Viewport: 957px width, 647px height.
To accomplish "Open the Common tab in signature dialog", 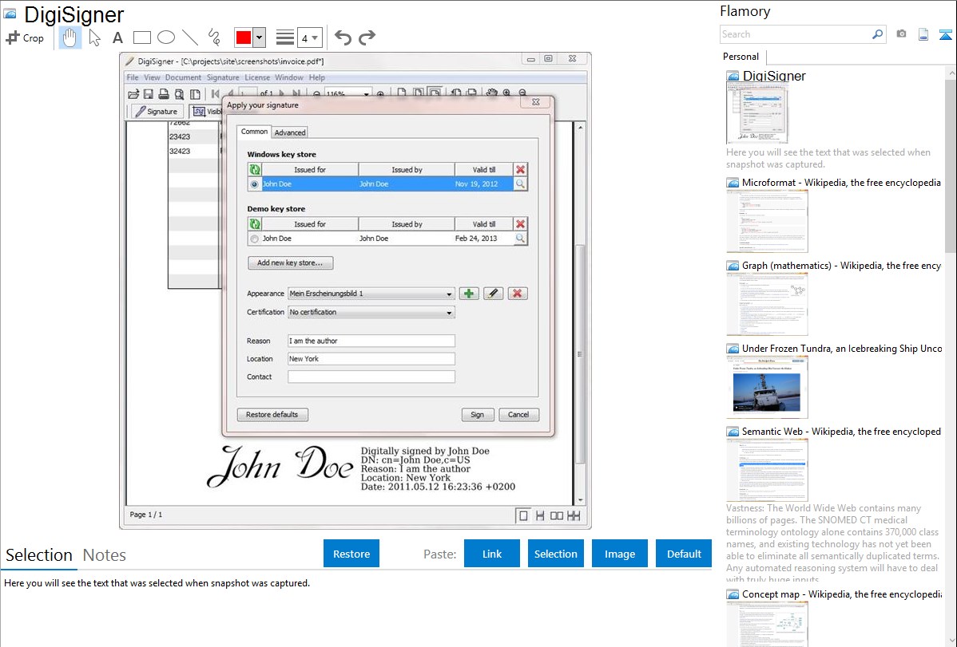I will 254,132.
